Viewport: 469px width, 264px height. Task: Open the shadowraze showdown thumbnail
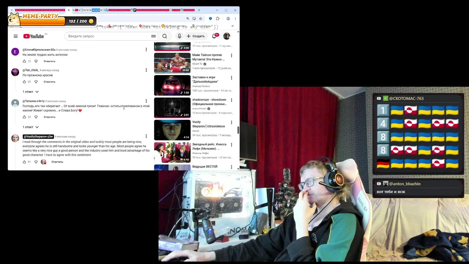pos(172,108)
